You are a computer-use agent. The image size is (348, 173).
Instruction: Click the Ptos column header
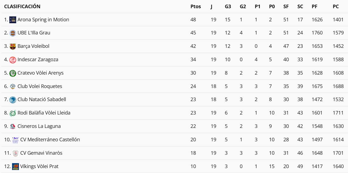196,7
